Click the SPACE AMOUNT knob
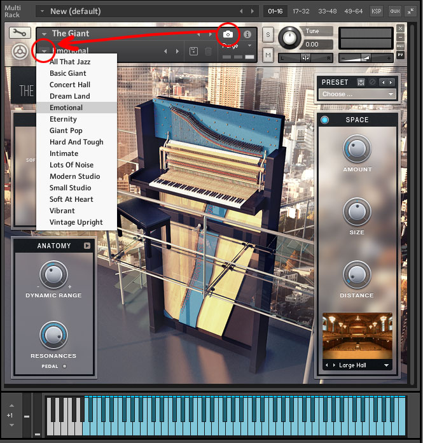Image resolution: width=423 pixels, height=443 pixels. [x=357, y=148]
